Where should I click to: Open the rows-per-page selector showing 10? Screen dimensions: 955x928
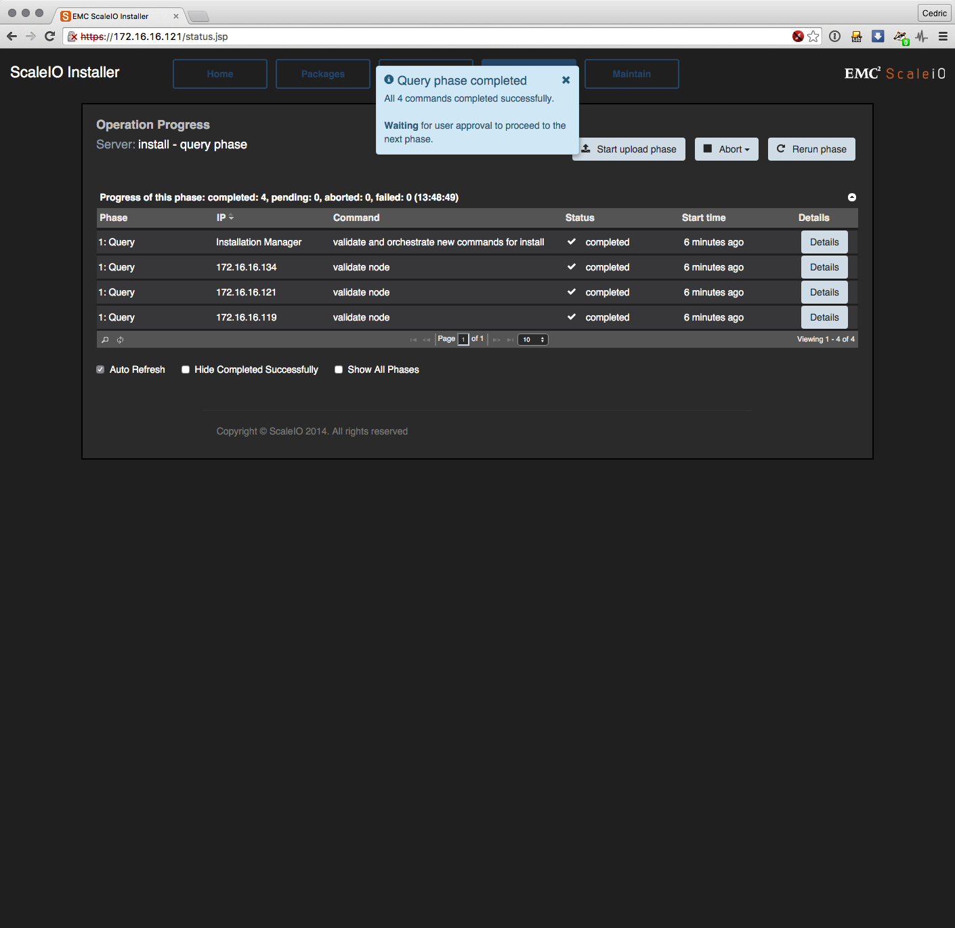(533, 340)
